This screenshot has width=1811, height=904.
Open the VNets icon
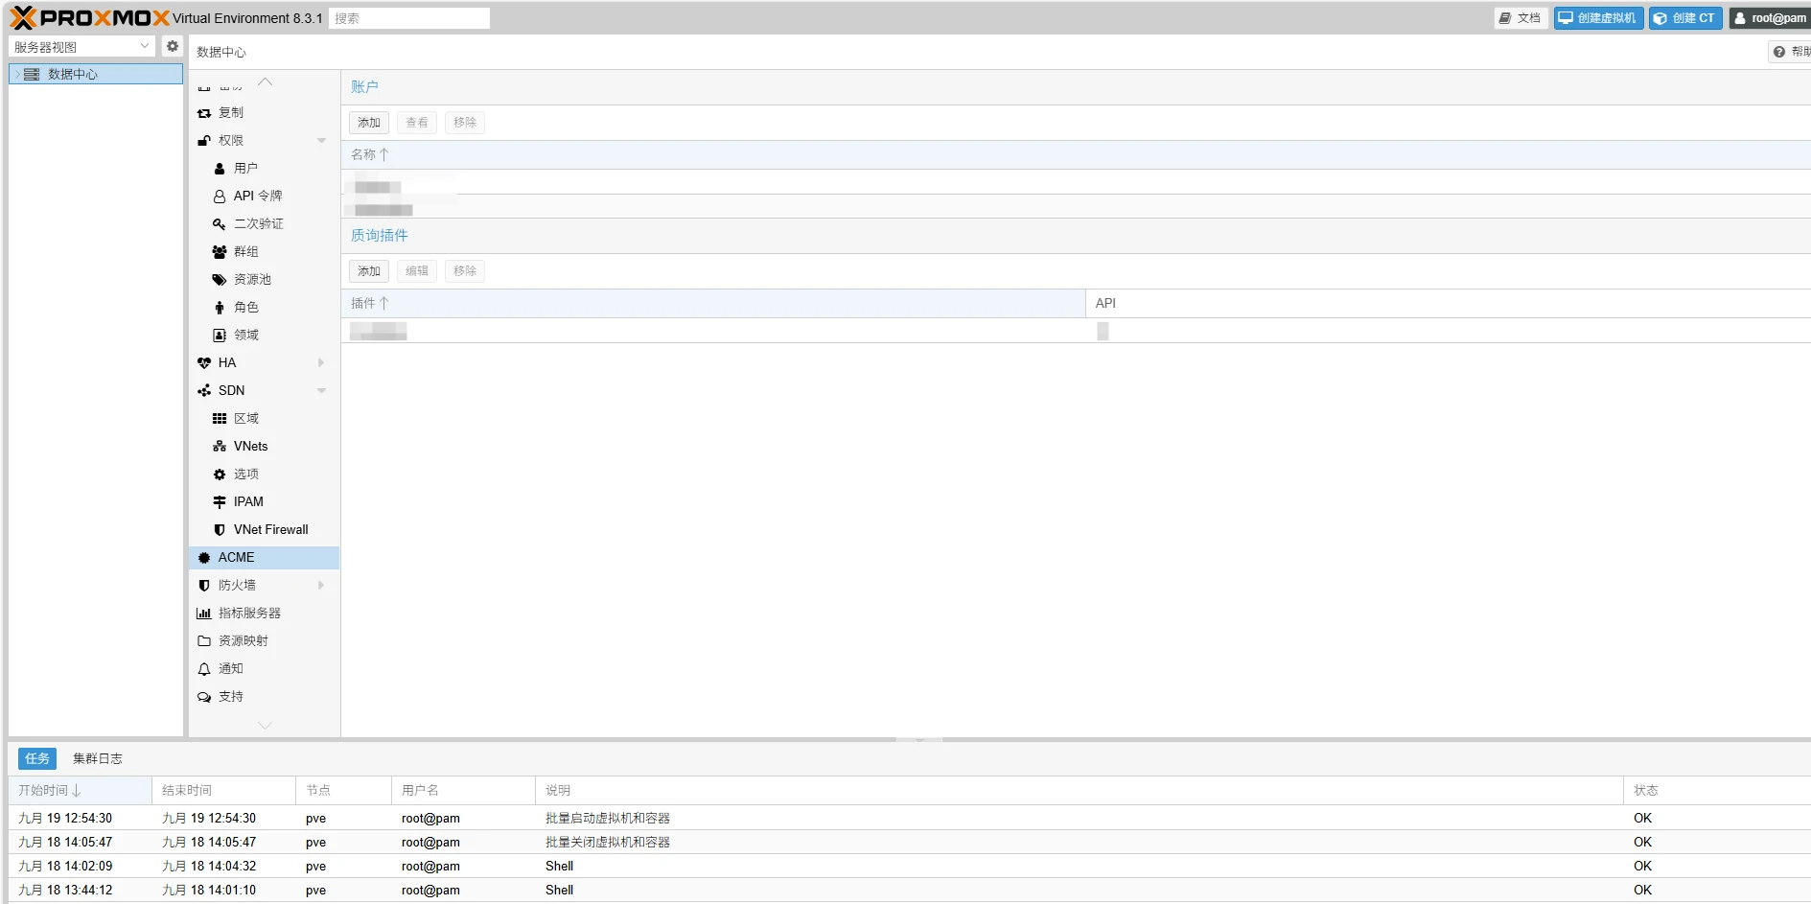(220, 446)
